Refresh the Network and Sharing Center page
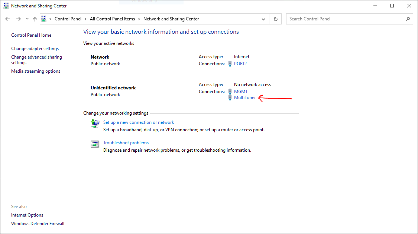 (275, 19)
